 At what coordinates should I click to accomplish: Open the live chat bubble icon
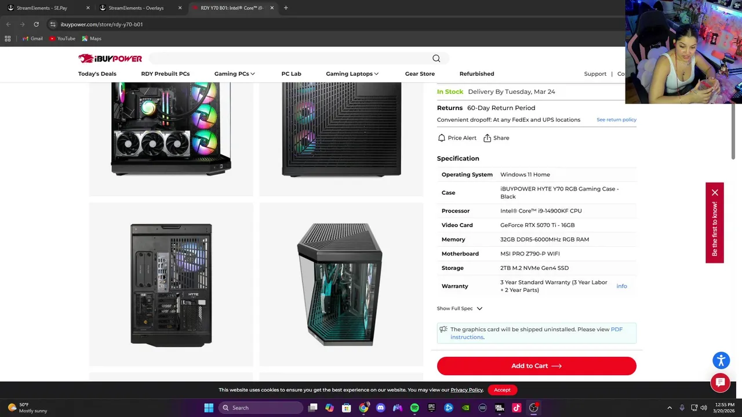click(x=721, y=382)
